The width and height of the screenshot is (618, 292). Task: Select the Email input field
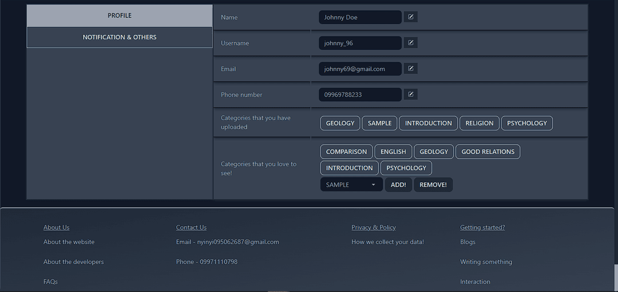[x=360, y=69]
